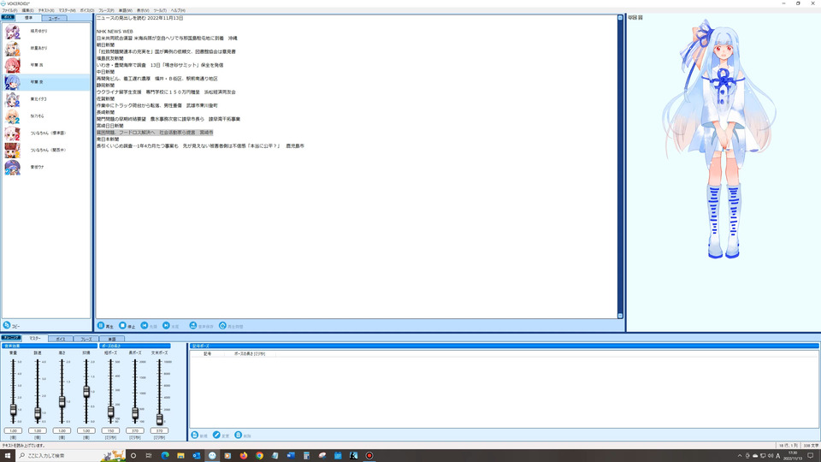Click the 記号 column header
Image resolution: width=821 pixels, height=462 pixels.
(x=207, y=354)
